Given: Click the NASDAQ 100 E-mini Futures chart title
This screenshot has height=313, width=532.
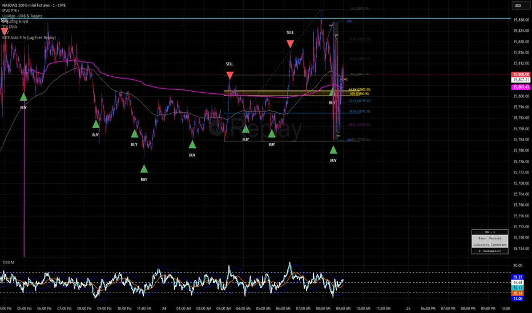Looking at the screenshot, I should 34,5.
